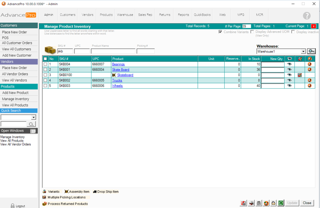The image size is (320, 208).
Task: Select the QuickBooks menu tab
Action: click(202, 15)
